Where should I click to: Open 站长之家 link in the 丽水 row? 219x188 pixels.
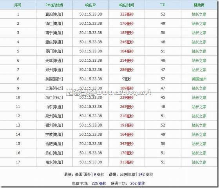coord(199,162)
